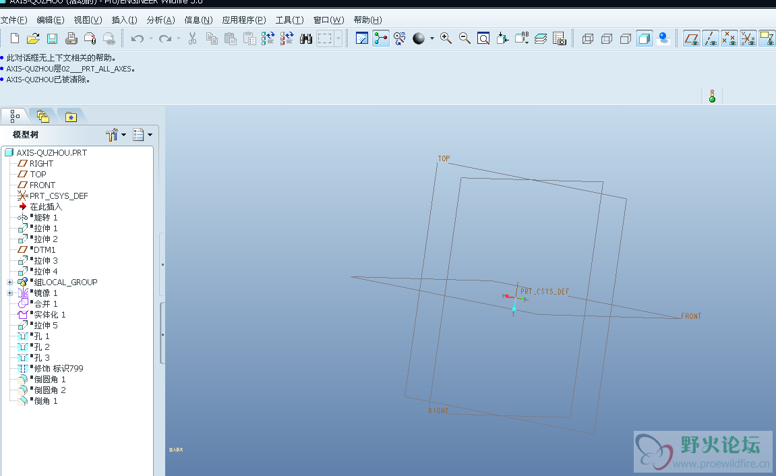776x476 pixels.
Task: Click the 在此插入 insert marker
Action: [x=46, y=207]
